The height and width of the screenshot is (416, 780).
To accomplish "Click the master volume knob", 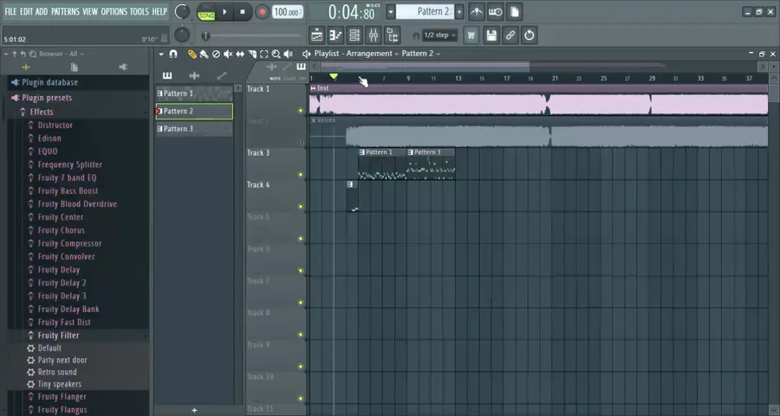I will 182,11.
